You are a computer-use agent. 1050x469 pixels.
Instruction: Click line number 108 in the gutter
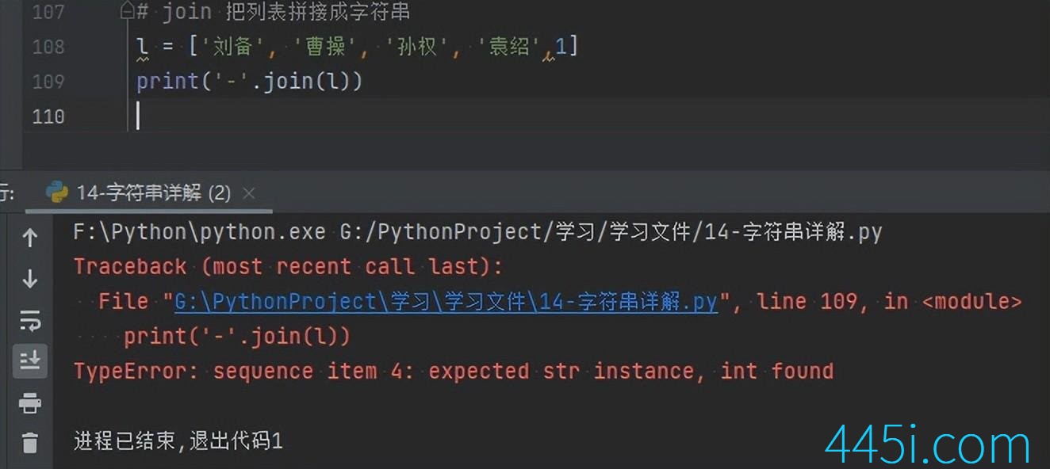48,47
